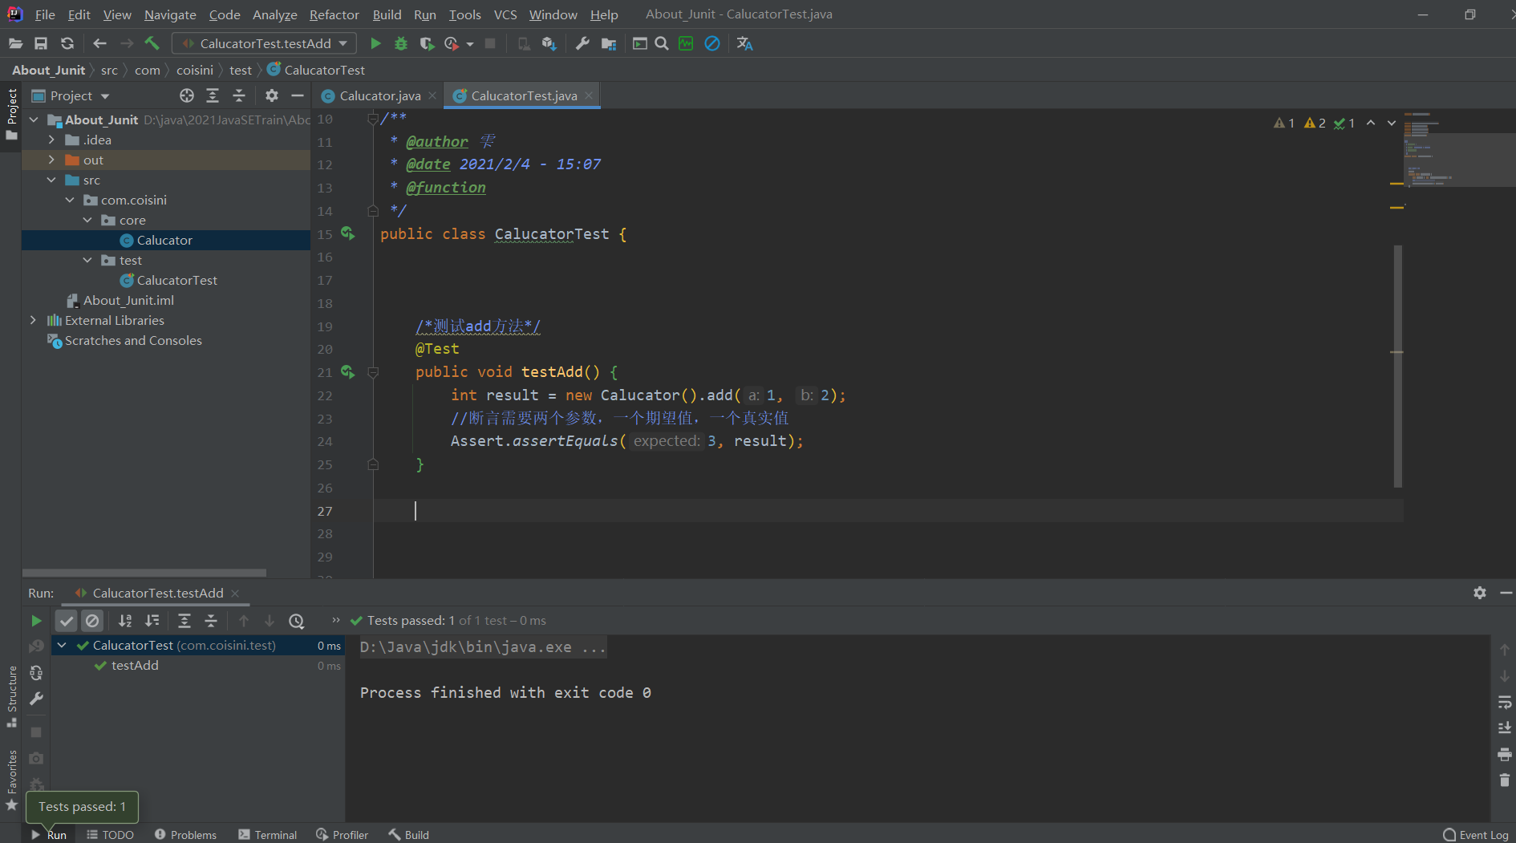The height and width of the screenshot is (843, 1516).
Task: Open Settings wrench icon in toolbar
Action: coord(582,43)
